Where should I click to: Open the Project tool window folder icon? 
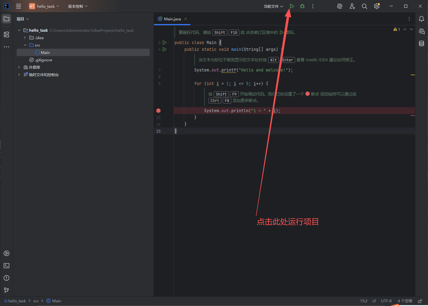click(x=6, y=19)
